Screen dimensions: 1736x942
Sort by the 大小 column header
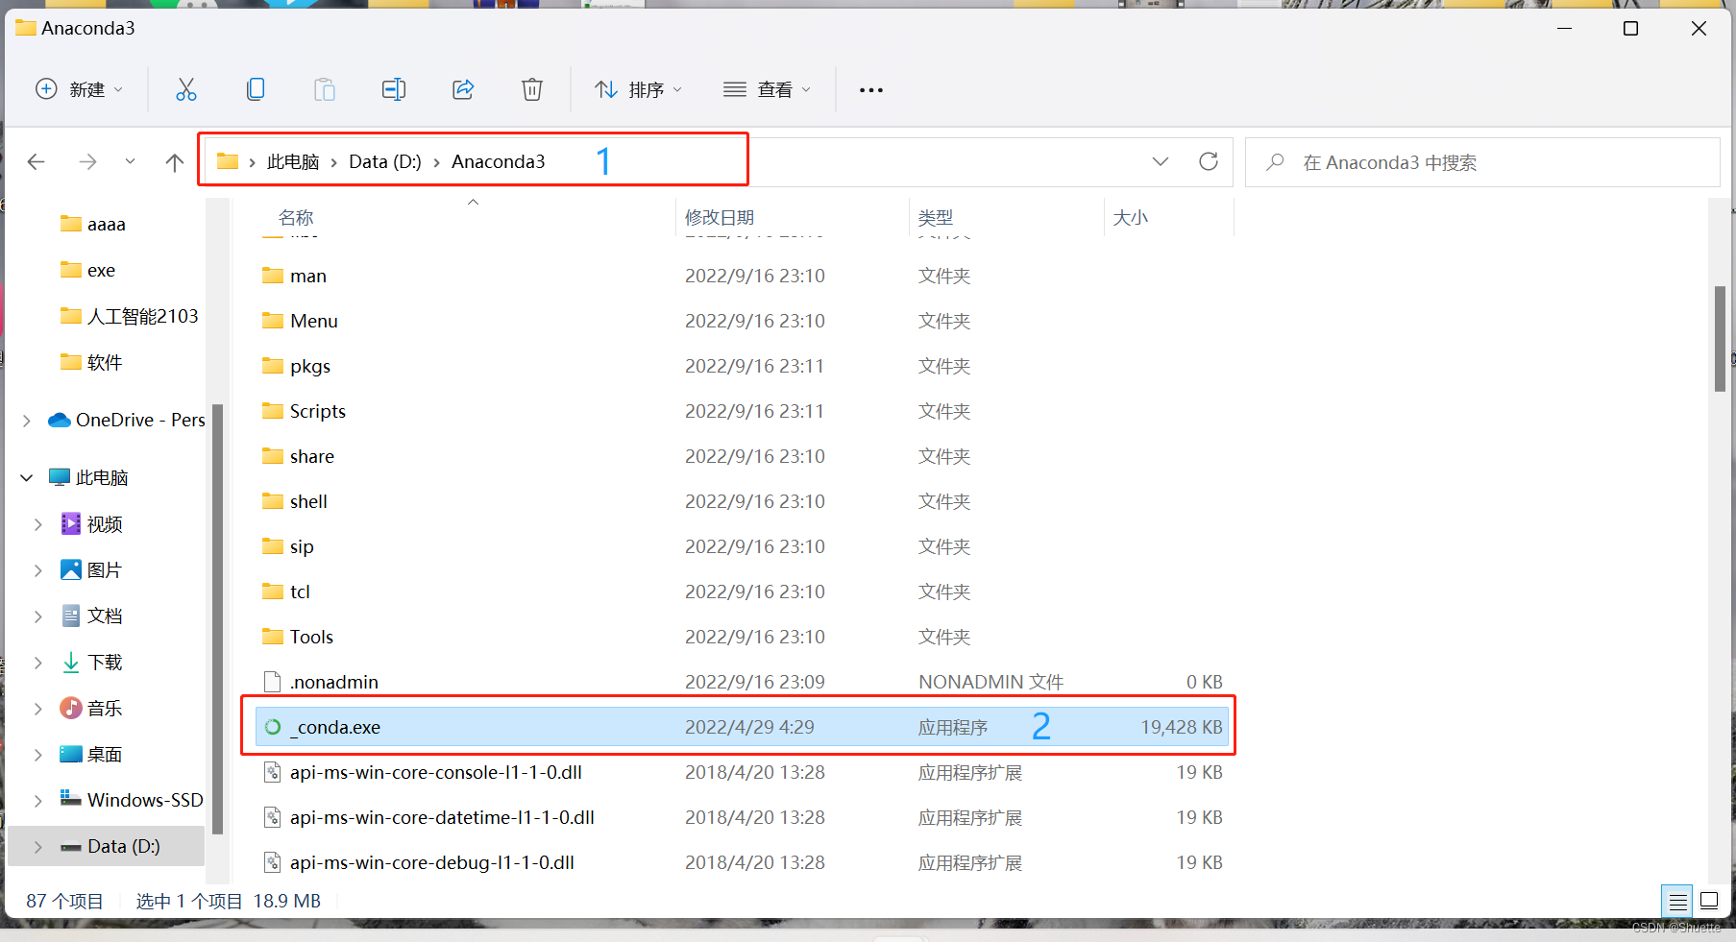1131,218
